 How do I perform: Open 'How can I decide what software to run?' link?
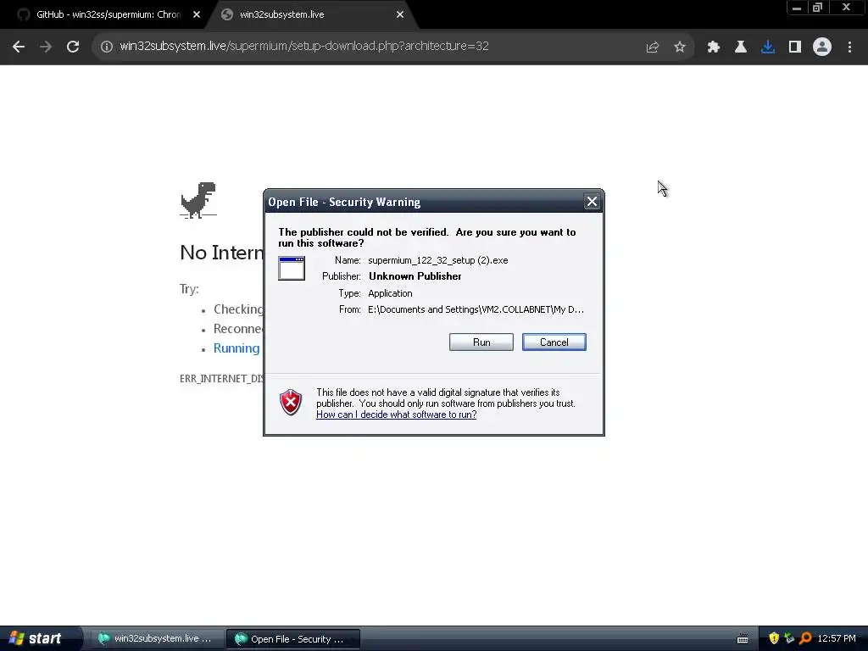pos(397,415)
